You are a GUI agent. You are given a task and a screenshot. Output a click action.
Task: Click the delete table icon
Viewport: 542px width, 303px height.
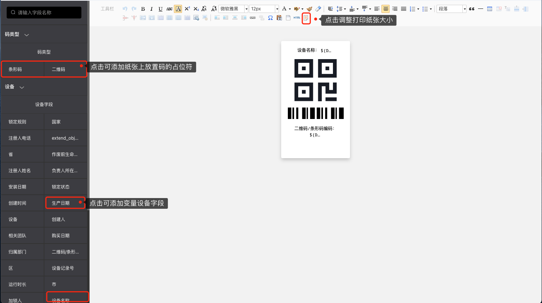[499, 9]
